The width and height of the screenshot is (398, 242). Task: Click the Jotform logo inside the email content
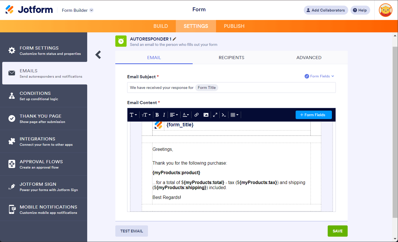point(158,125)
